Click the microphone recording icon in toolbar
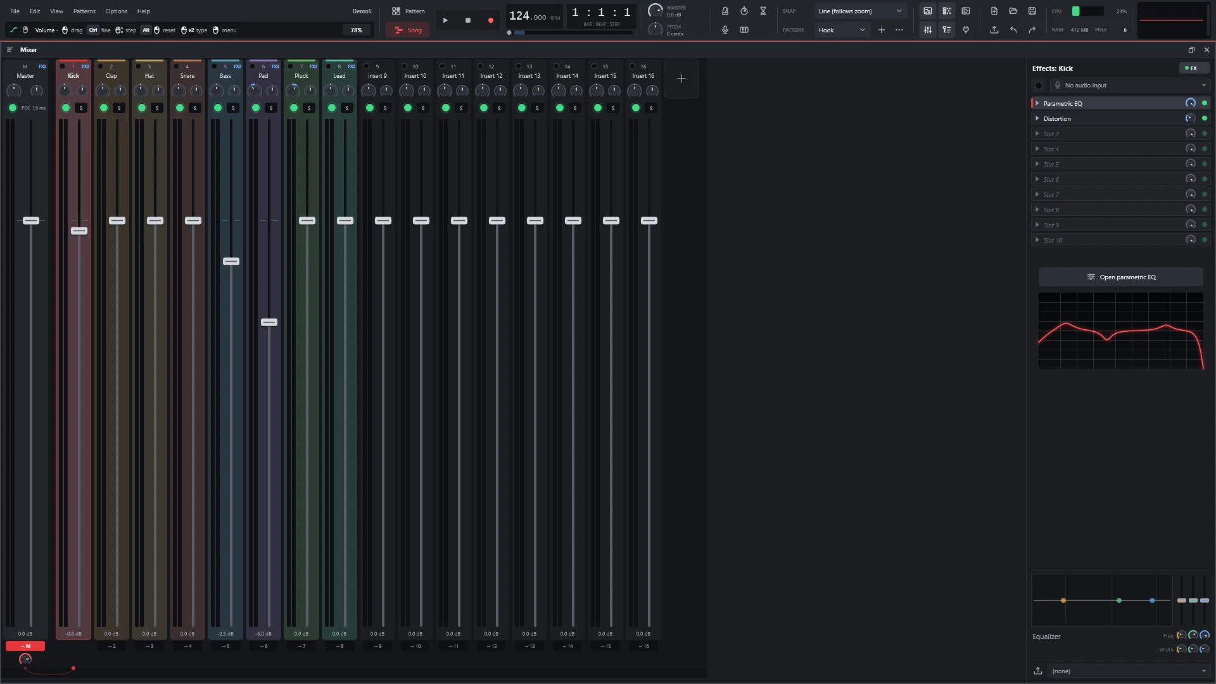Image resolution: width=1216 pixels, height=684 pixels. (725, 30)
